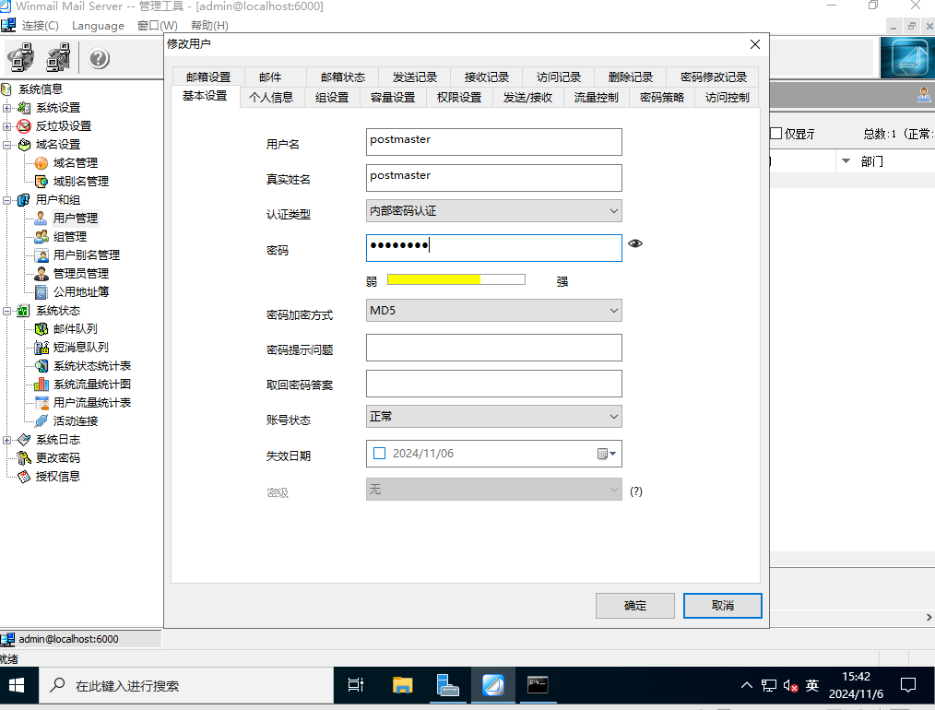935x710 pixels.
Task: Click the user icon in the main window's top-right corner
Action: 924,95
